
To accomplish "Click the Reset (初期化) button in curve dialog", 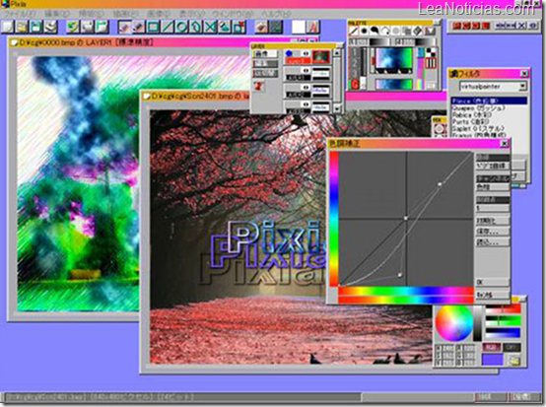I will (x=492, y=221).
